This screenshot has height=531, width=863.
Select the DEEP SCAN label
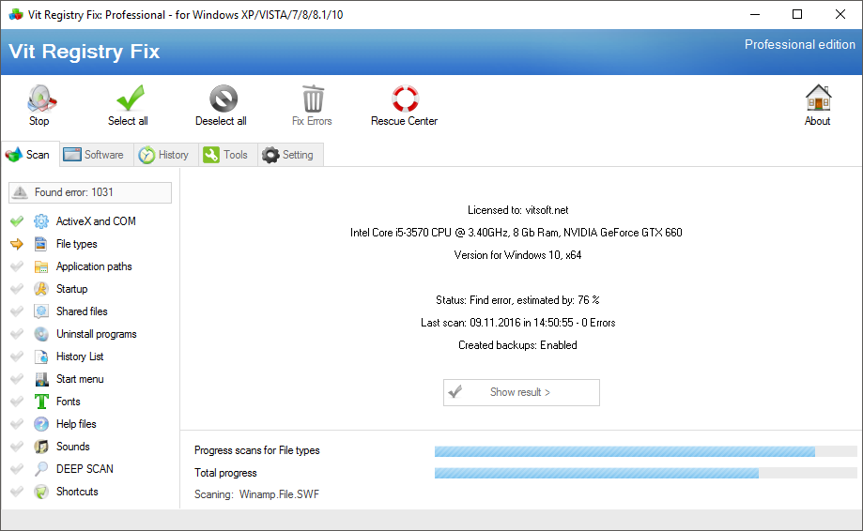click(85, 469)
